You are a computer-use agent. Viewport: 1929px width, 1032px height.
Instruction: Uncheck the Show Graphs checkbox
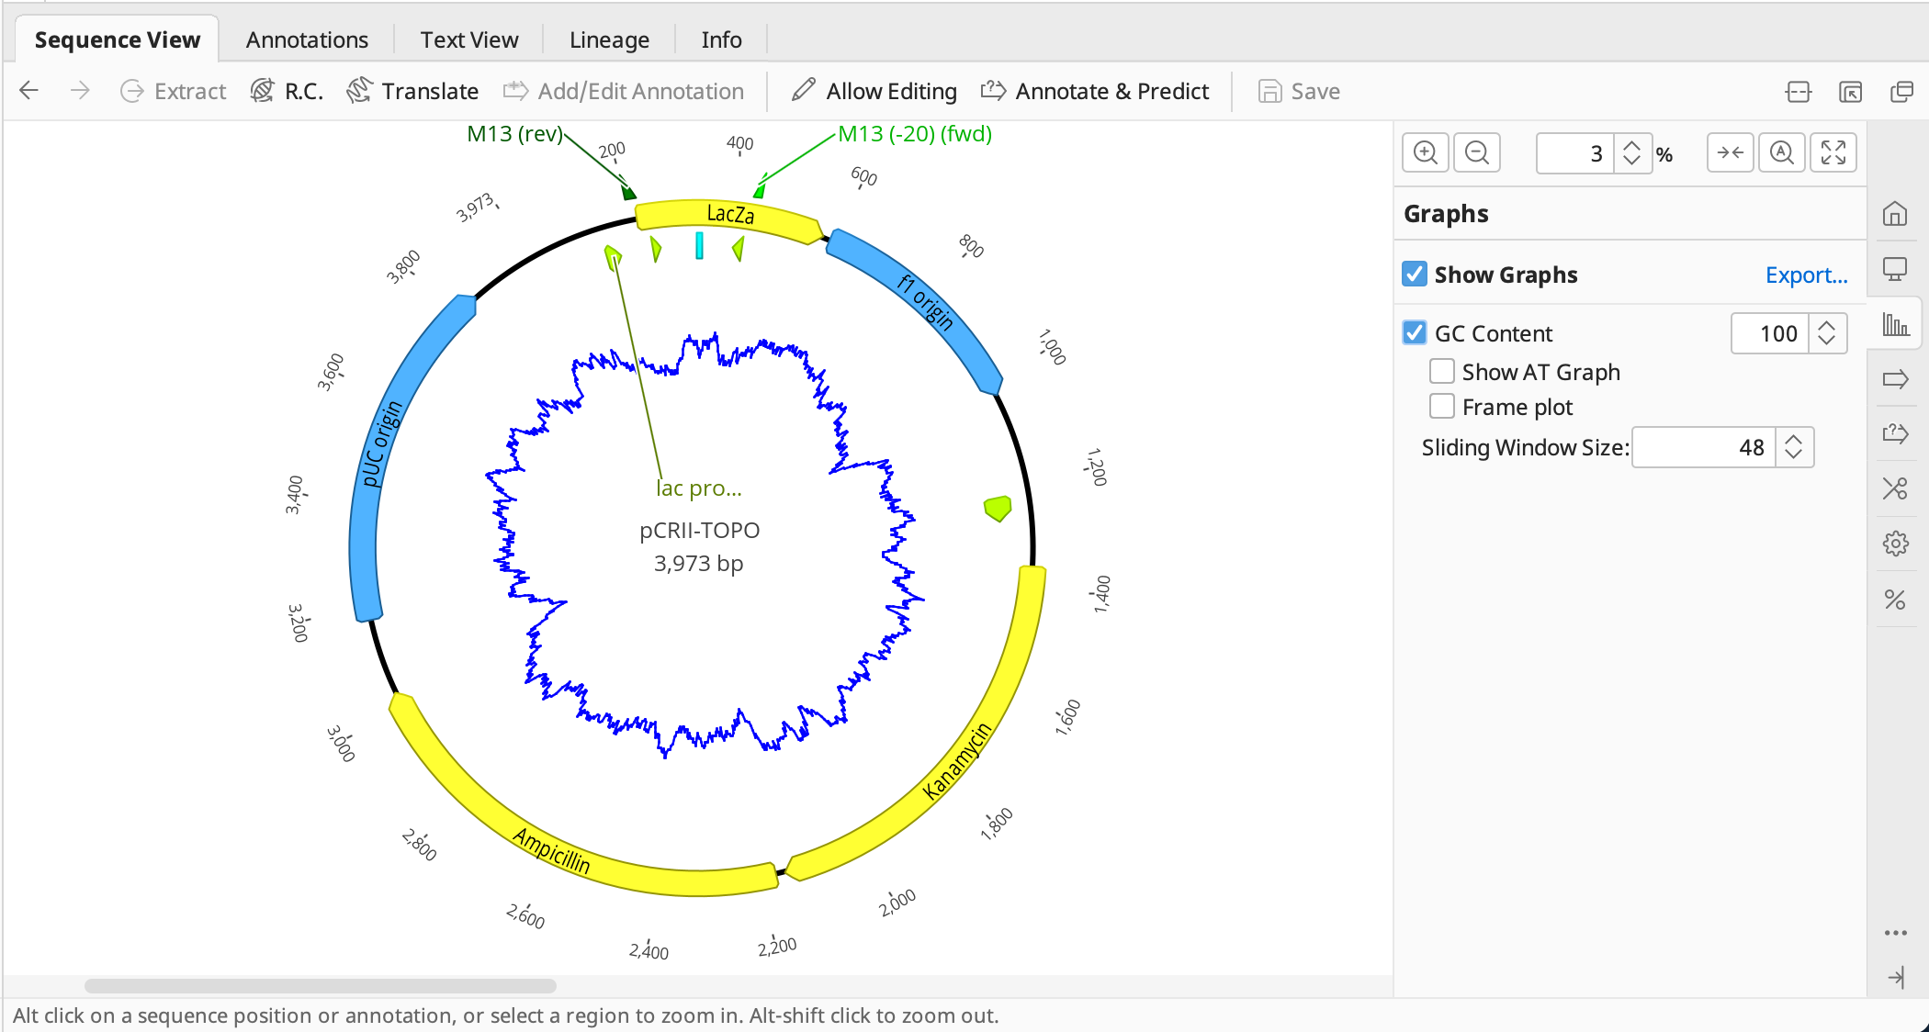pos(1415,275)
